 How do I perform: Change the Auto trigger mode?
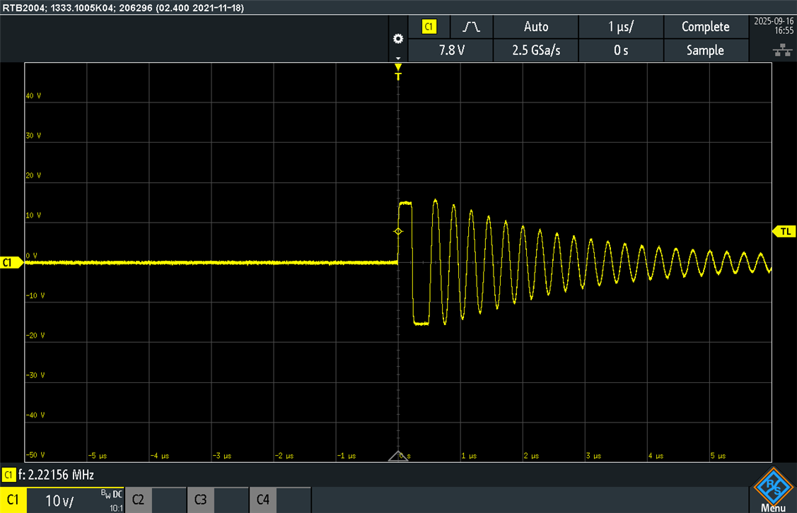click(536, 27)
